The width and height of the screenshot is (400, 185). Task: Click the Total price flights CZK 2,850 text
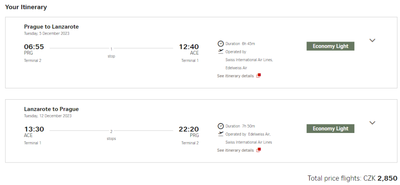click(x=352, y=178)
